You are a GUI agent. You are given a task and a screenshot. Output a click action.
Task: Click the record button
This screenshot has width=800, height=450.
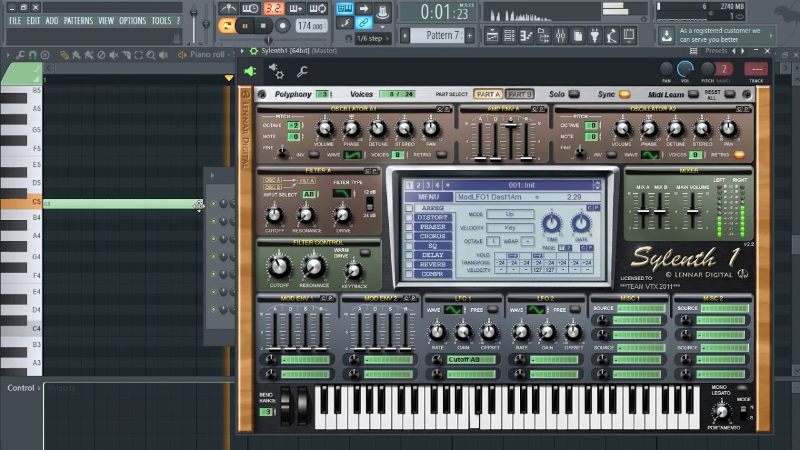pos(282,26)
